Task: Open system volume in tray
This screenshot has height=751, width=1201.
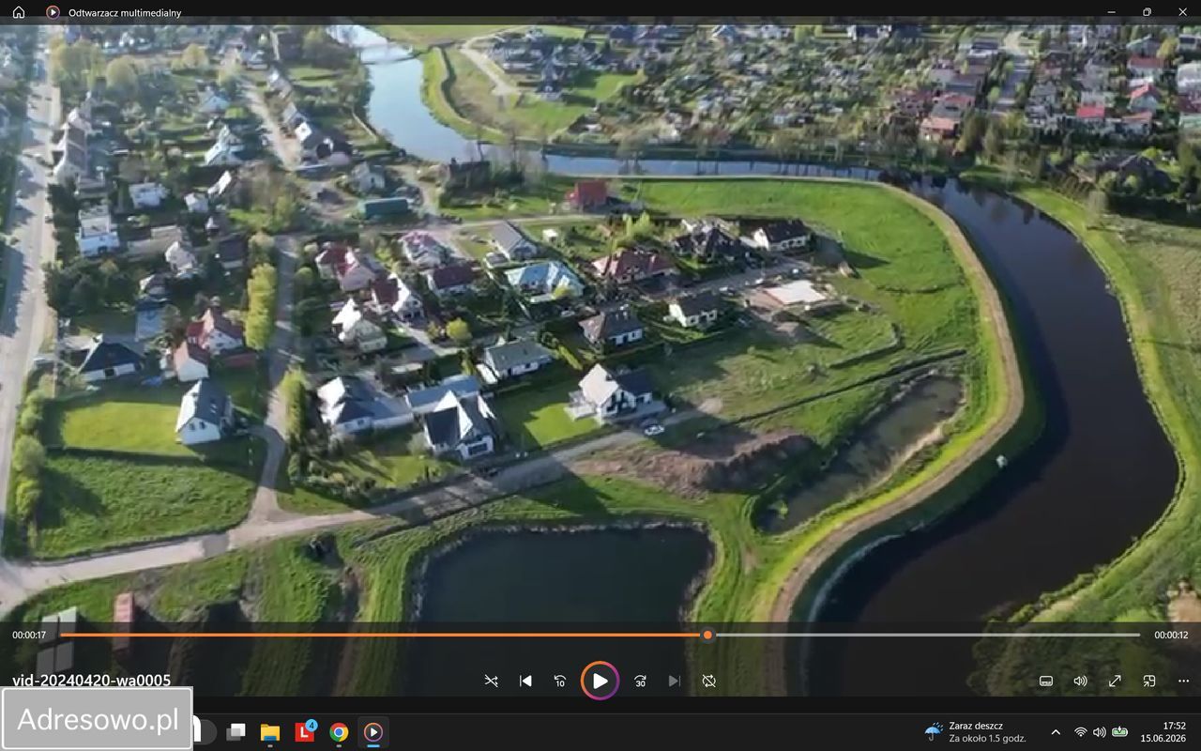Action: (1100, 731)
